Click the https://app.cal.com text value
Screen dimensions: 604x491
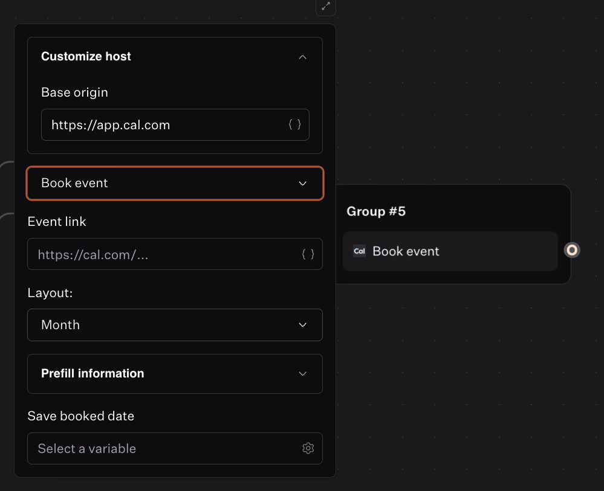pyautogui.click(x=111, y=125)
